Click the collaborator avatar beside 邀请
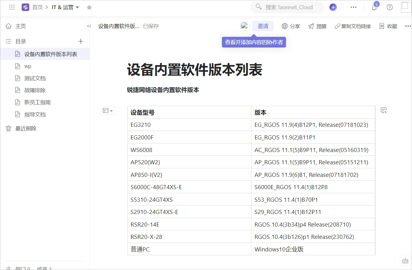The image size is (412, 270). coord(244,26)
